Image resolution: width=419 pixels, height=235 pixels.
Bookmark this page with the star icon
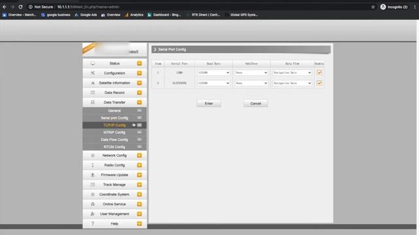coord(373,7)
